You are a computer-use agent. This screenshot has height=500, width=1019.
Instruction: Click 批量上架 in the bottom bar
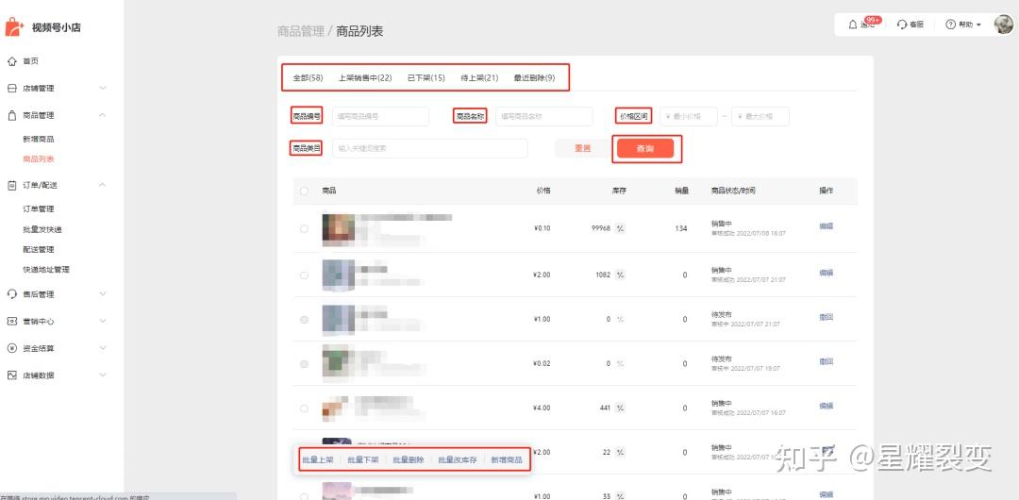click(x=318, y=459)
